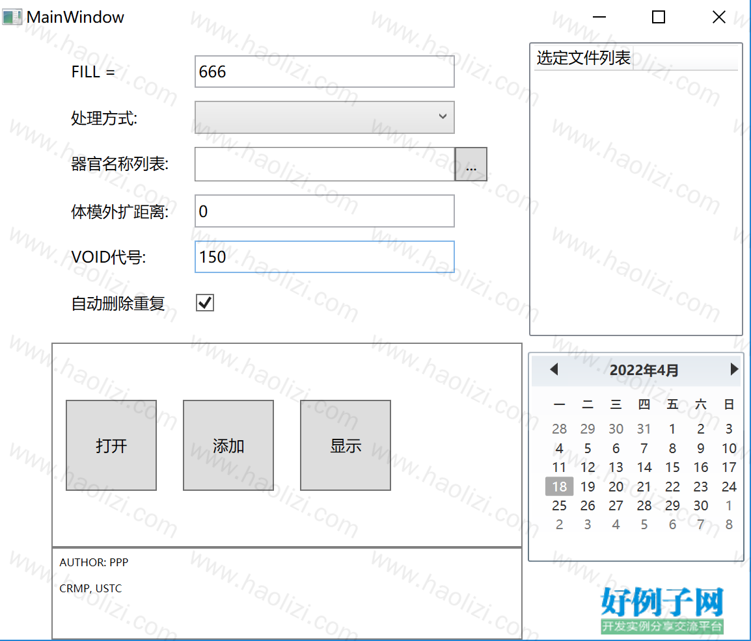The width and height of the screenshot is (751, 641).
Task: Minimize the MainWindow window
Action: [599, 17]
